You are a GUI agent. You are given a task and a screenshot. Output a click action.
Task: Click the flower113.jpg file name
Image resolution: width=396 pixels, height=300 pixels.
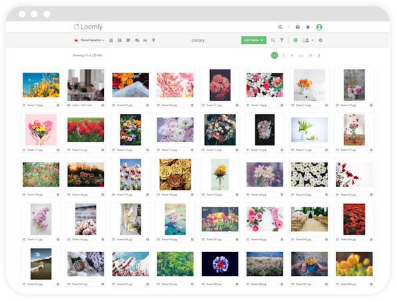[x=214, y=150]
